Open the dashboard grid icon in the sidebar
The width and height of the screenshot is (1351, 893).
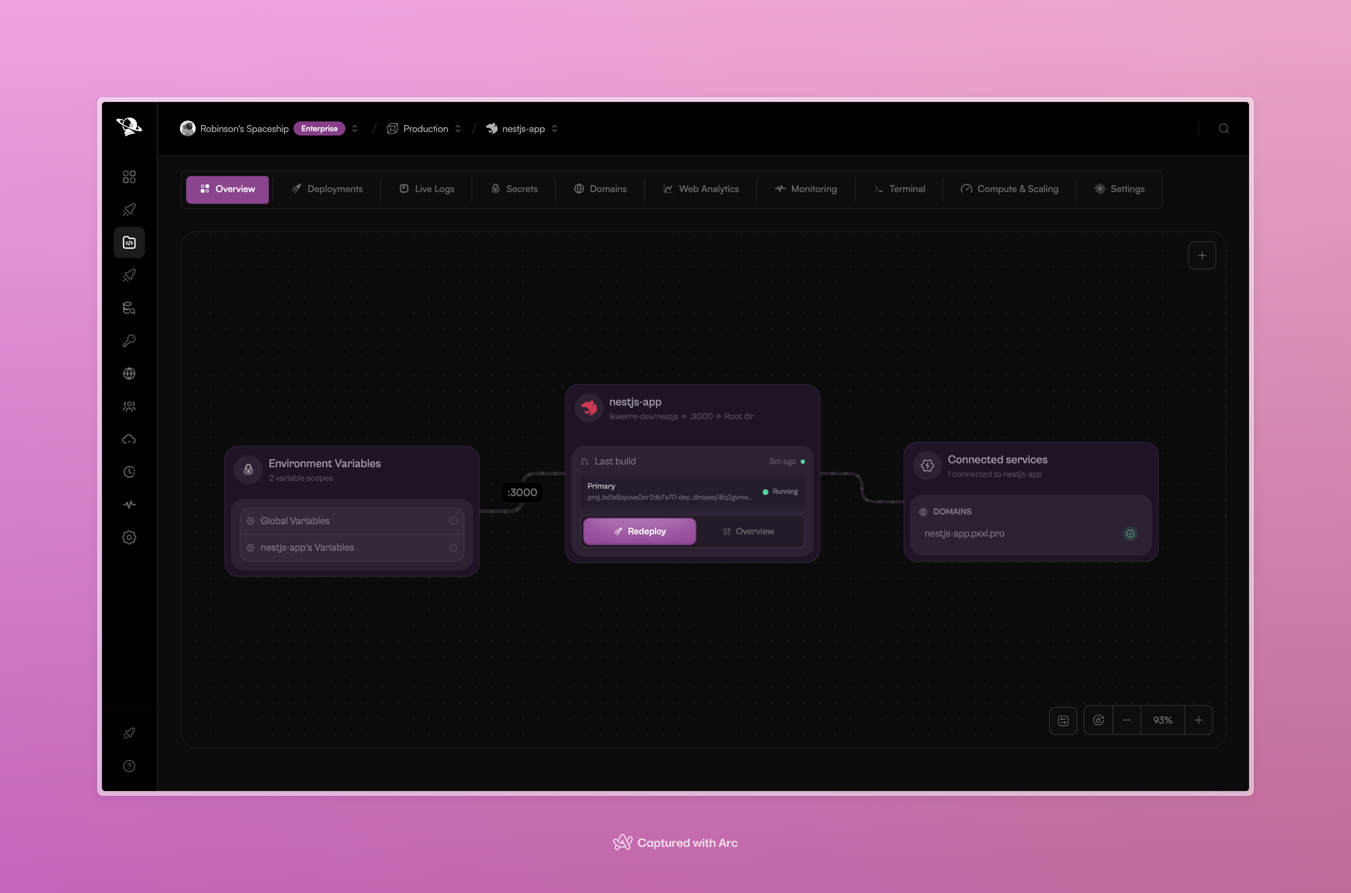click(x=129, y=177)
